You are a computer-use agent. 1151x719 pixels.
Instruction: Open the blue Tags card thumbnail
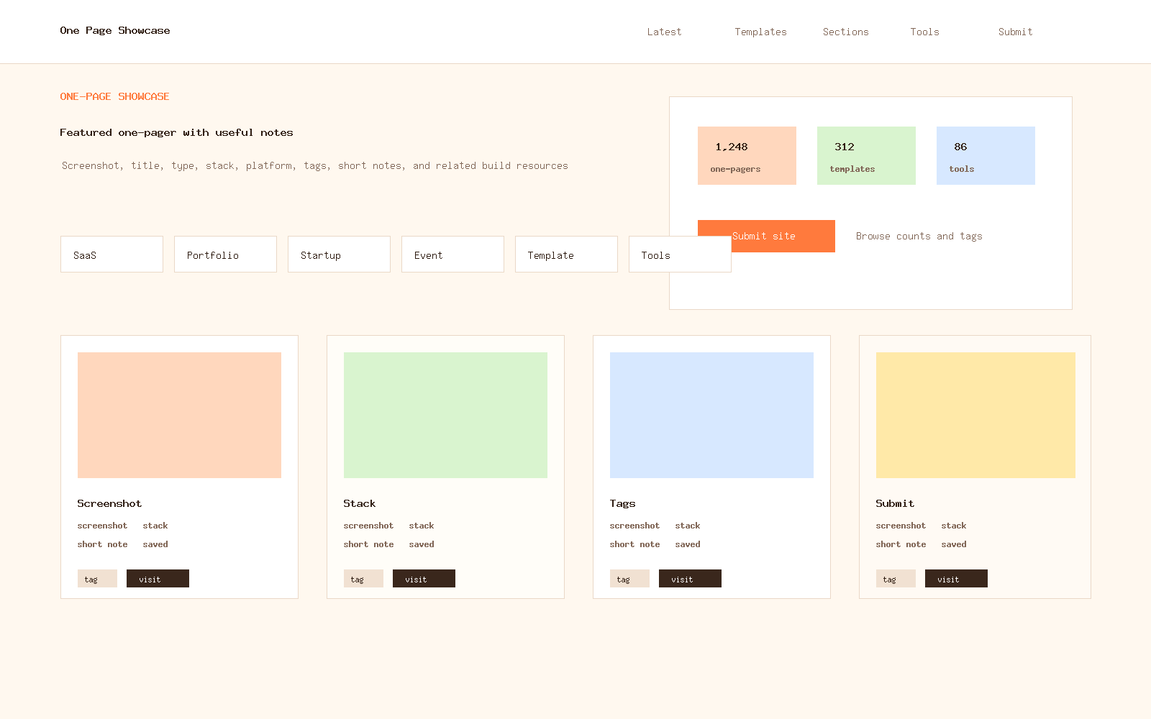click(x=711, y=415)
